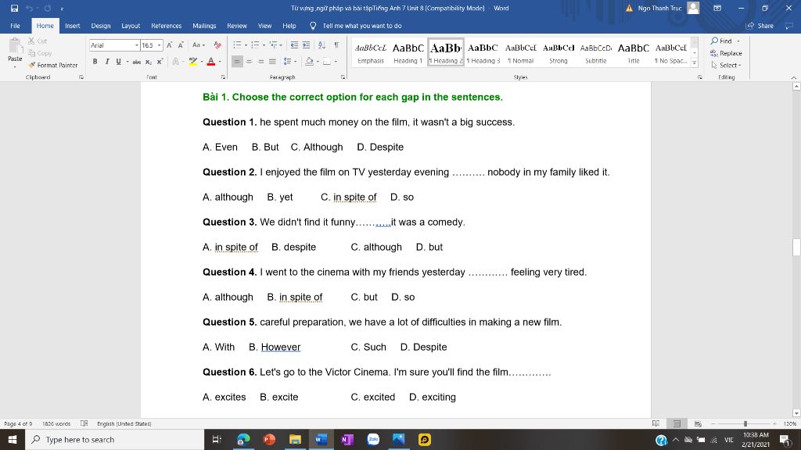Open the Paragraph dialog launcher
This screenshot has width=801, height=450.
(x=343, y=77)
